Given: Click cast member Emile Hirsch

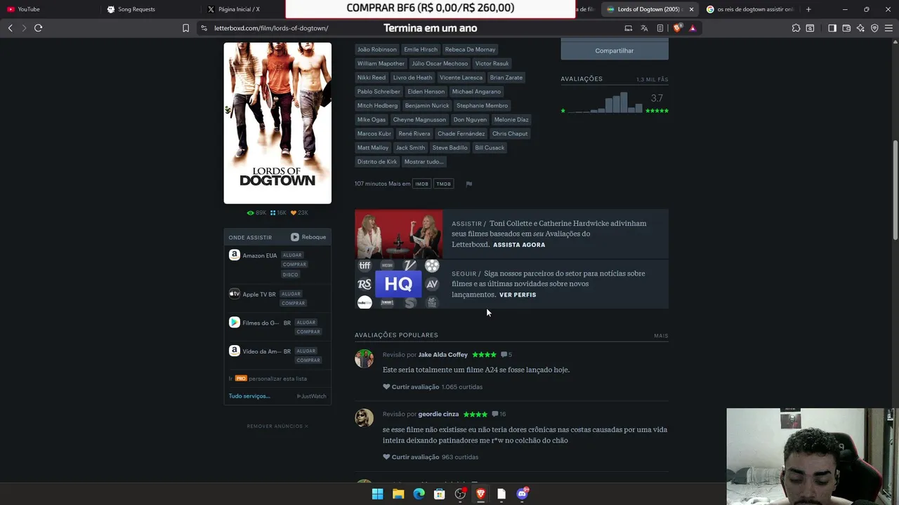Looking at the screenshot, I should [x=421, y=49].
